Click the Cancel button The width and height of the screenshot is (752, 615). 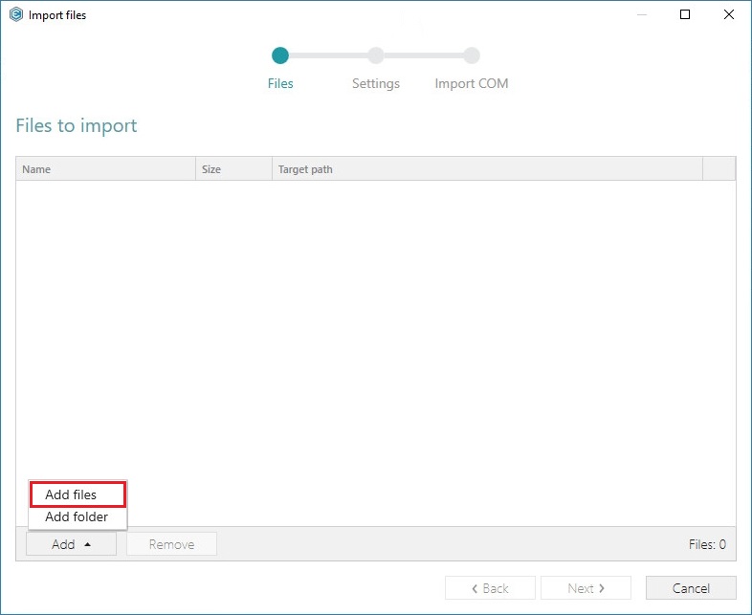click(x=691, y=587)
